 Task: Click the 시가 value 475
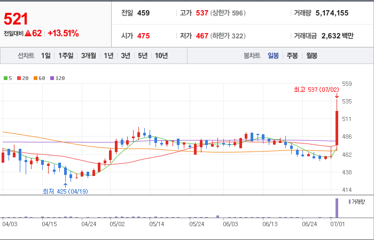[143, 36]
